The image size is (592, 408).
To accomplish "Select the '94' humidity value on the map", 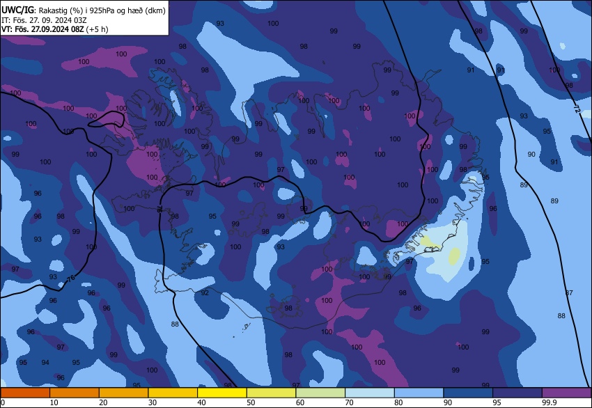I will click(x=45, y=362).
